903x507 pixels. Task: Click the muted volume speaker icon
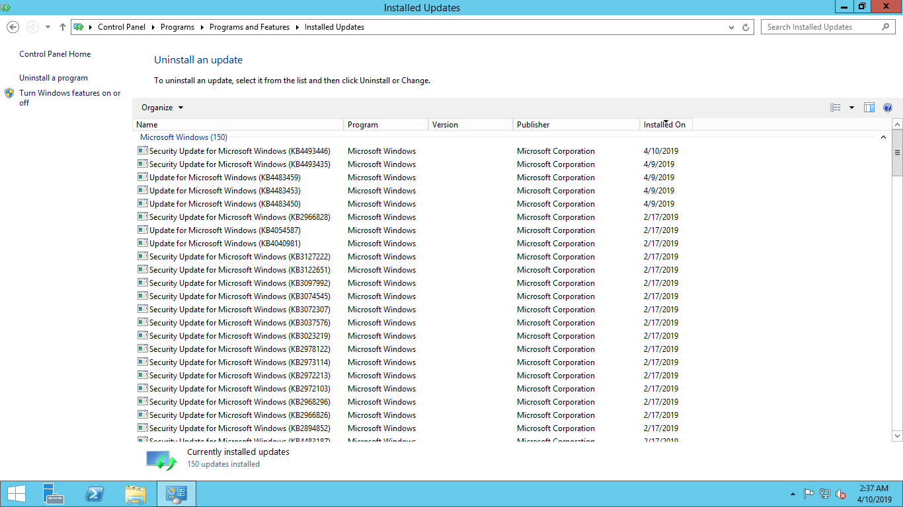[842, 494]
